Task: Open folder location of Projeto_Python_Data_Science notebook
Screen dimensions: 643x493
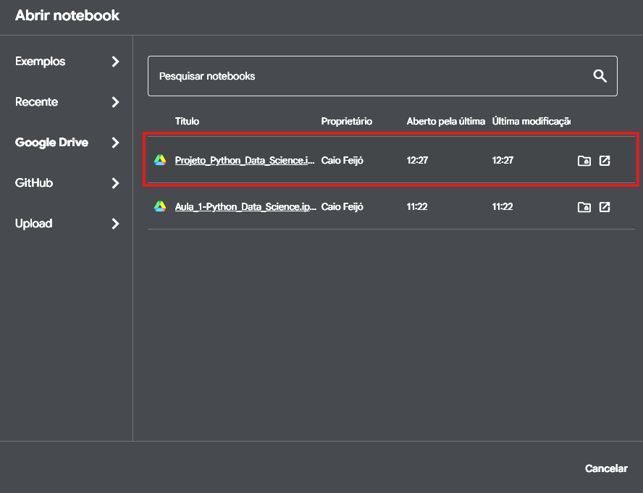Action: tap(584, 161)
